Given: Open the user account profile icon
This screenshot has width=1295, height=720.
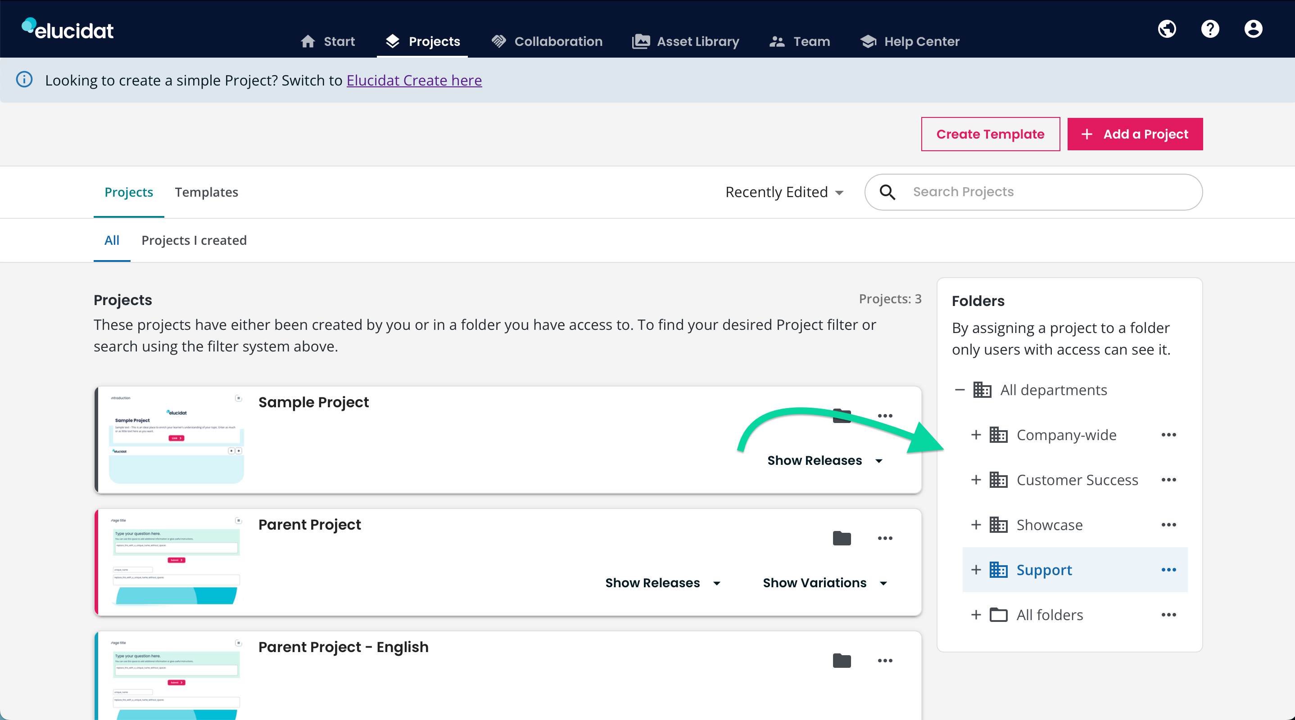Looking at the screenshot, I should click(x=1253, y=29).
